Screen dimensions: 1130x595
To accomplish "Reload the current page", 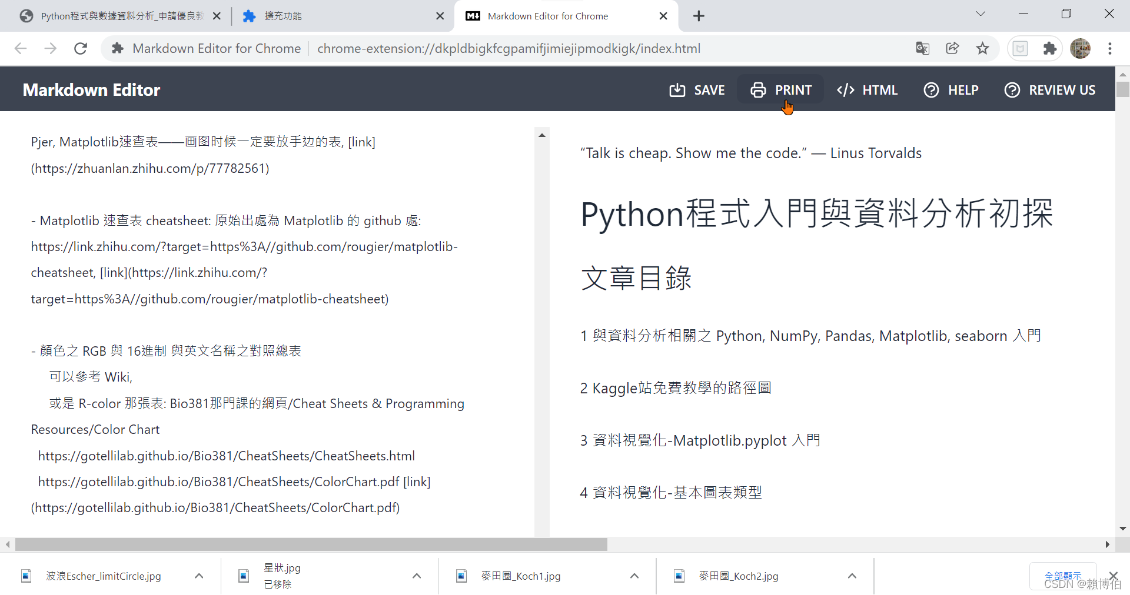I will [x=81, y=48].
